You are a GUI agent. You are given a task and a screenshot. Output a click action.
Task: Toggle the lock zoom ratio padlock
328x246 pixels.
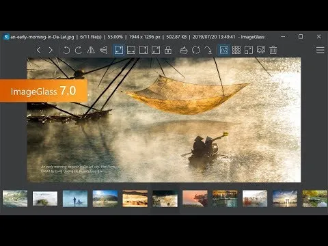click(x=168, y=50)
